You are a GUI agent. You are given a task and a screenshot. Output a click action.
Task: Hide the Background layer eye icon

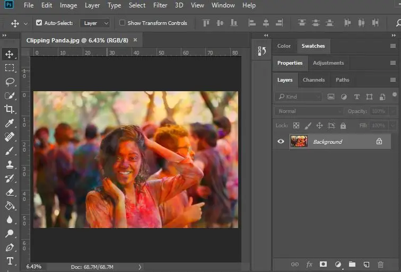[281, 142]
